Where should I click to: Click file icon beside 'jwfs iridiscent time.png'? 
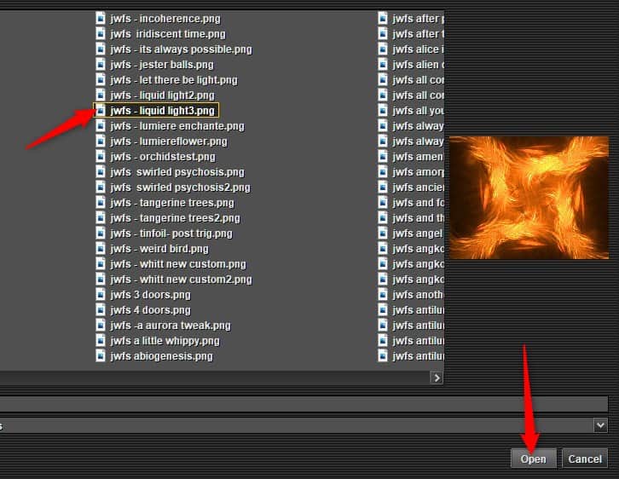(x=101, y=34)
